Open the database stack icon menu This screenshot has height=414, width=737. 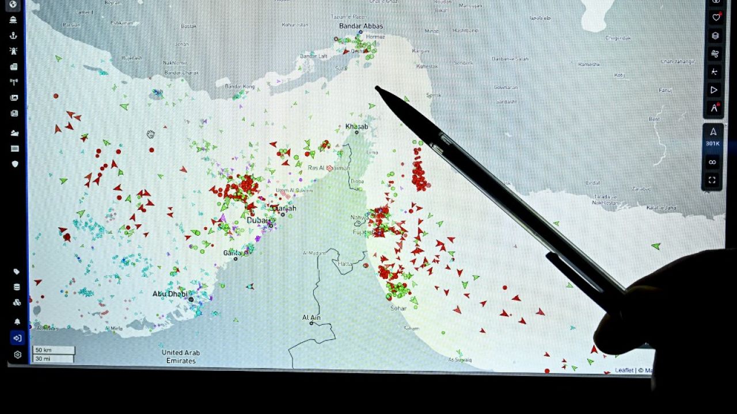17,287
